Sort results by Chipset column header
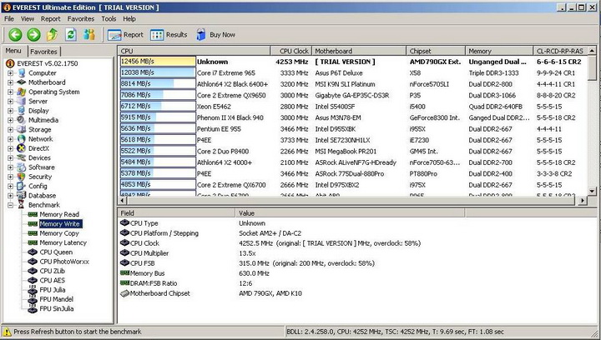Image resolution: width=601 pixels, height=340 pixels. click(436, 51)
